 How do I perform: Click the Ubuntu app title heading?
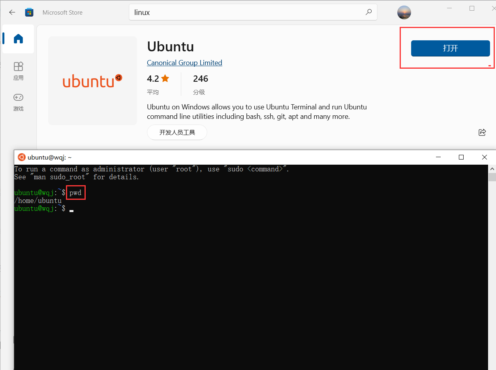click(171, 47)
